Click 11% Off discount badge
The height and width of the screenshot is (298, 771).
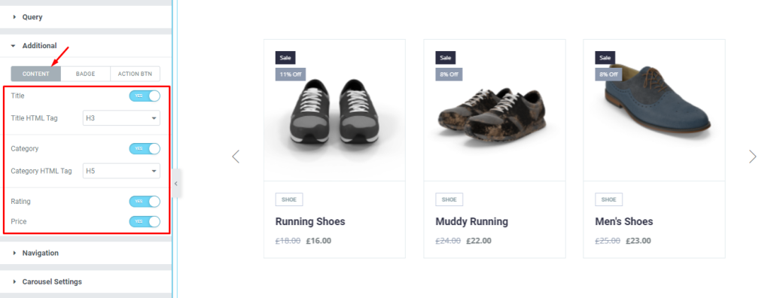pyautogui.click(x=291, y=74)
